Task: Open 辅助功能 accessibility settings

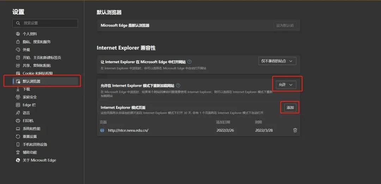Action: (30, 152)
